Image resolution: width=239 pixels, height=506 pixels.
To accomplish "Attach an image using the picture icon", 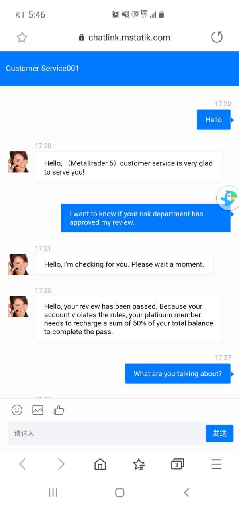I will (38, 410).
